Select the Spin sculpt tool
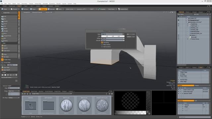 [x=9, y=38]
